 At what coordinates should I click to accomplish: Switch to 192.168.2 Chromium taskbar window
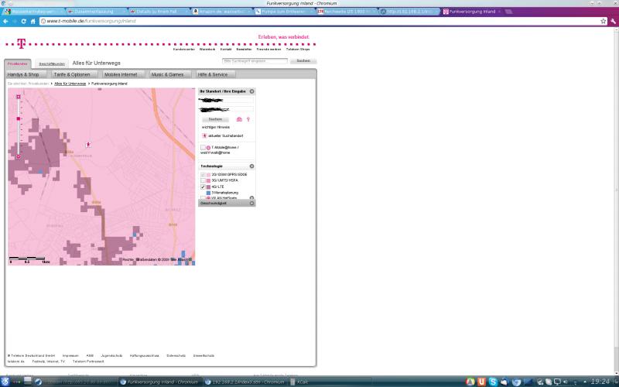coord(245,382)
